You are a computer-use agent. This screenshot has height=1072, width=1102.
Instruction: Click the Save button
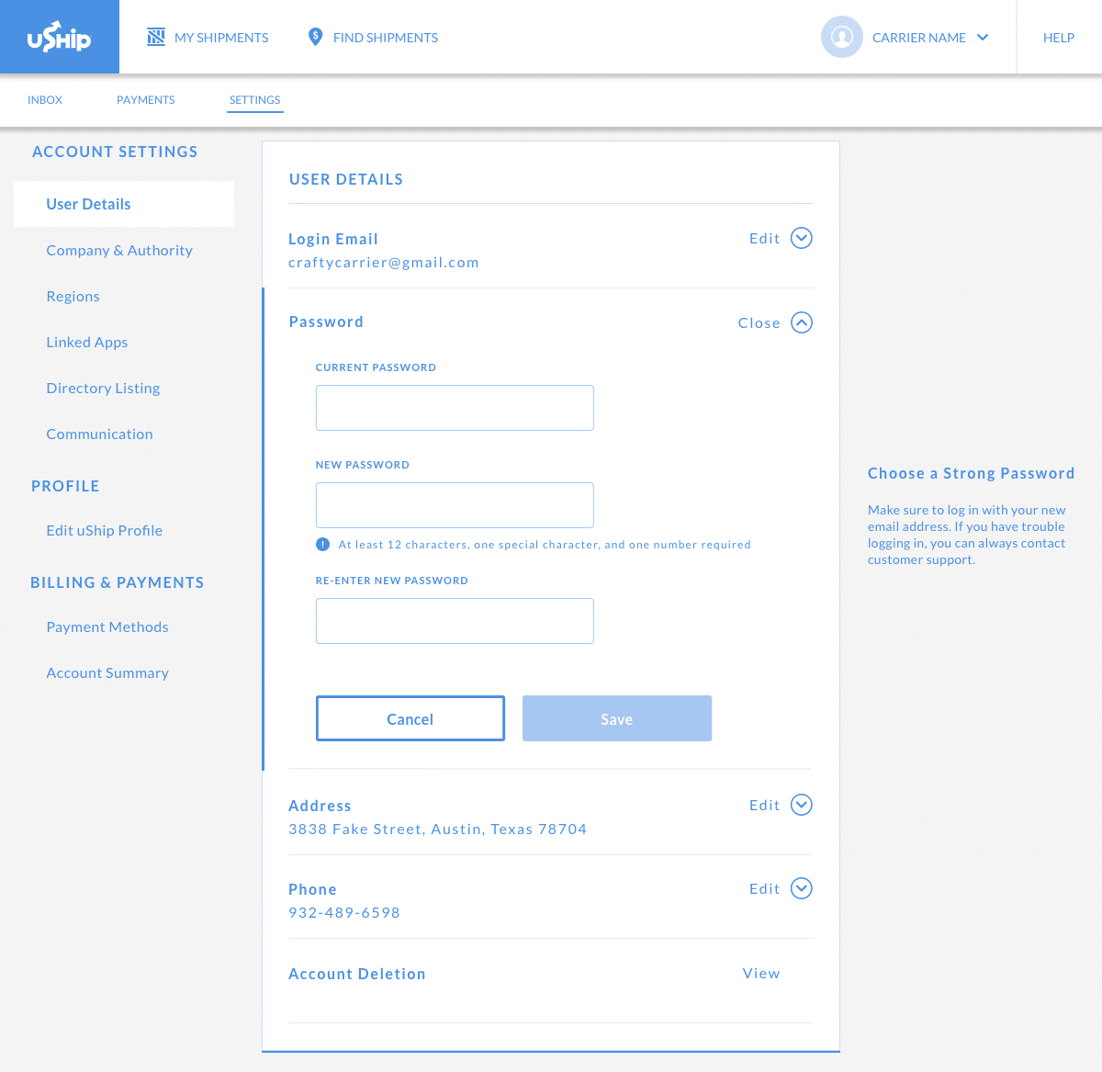click(x=617, y=718)
